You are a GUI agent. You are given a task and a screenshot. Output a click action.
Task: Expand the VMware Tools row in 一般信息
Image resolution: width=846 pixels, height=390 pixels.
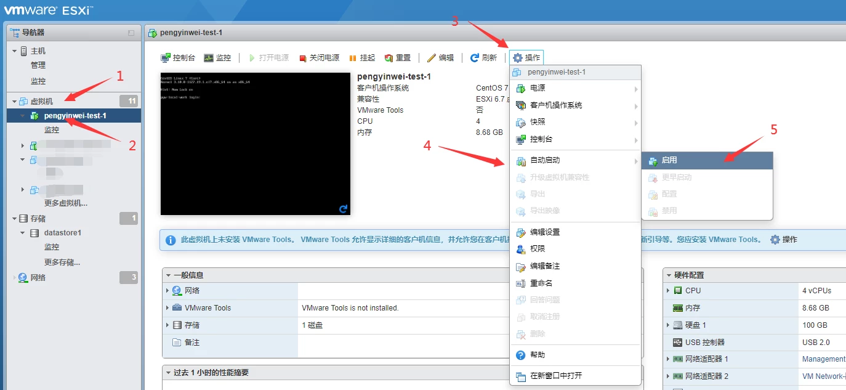(167, 308)
